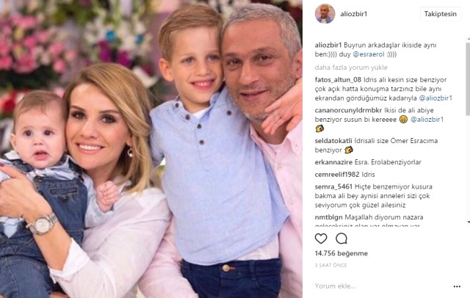Open cemreelif1982 user profile
Image resolution: width=470 pixels, height=298 pixels.
pyautogui.click(x=337, y=175)
